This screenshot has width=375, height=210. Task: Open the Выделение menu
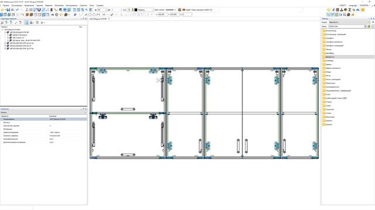29,5
